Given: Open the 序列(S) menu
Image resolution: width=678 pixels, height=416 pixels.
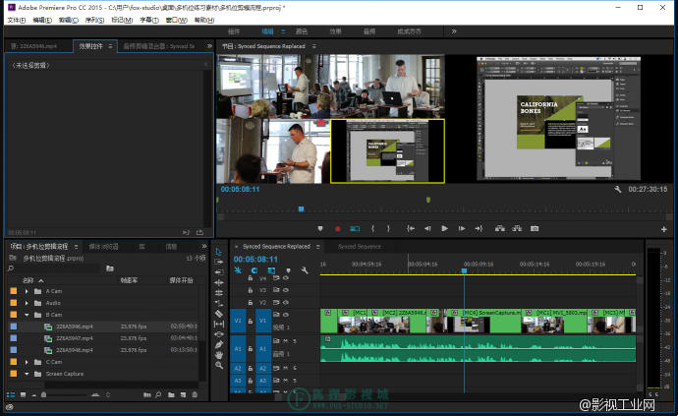Looking at the screenshot, I should [93, 20].
